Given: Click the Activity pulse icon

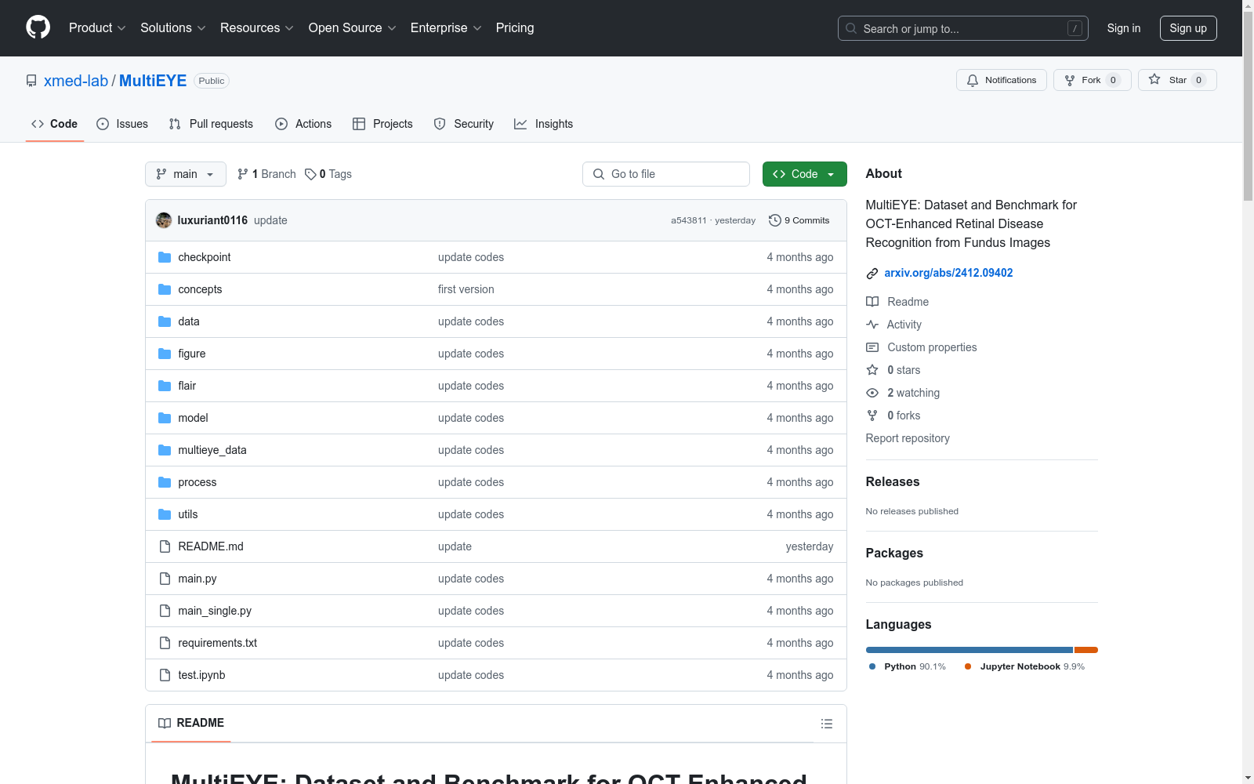Looking at the screenshot, I should 872,325.
